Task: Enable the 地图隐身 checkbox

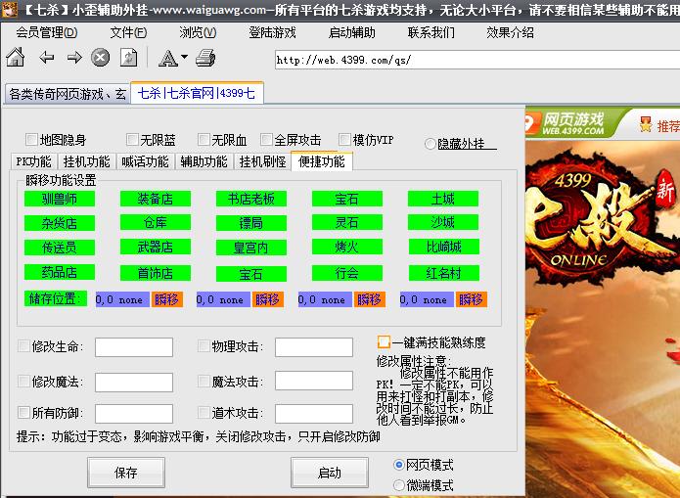Action: click(x=31, y=140)
